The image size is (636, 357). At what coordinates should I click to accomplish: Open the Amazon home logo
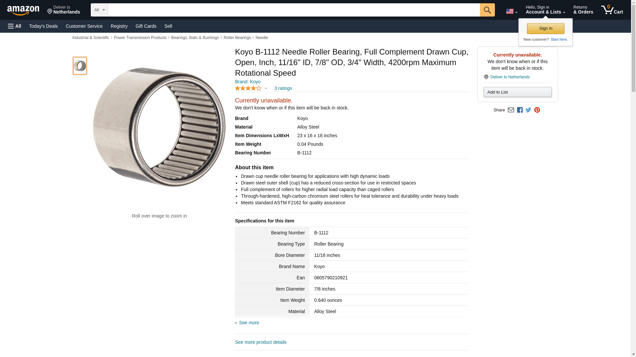pyautogui.click(x=23, y=10)
